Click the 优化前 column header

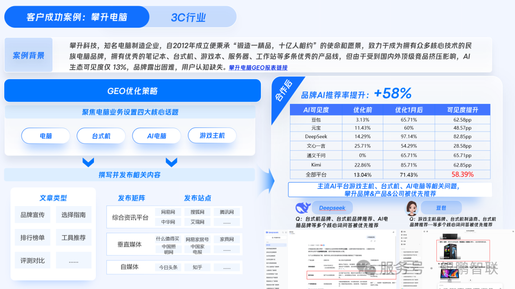click(362, 110)
